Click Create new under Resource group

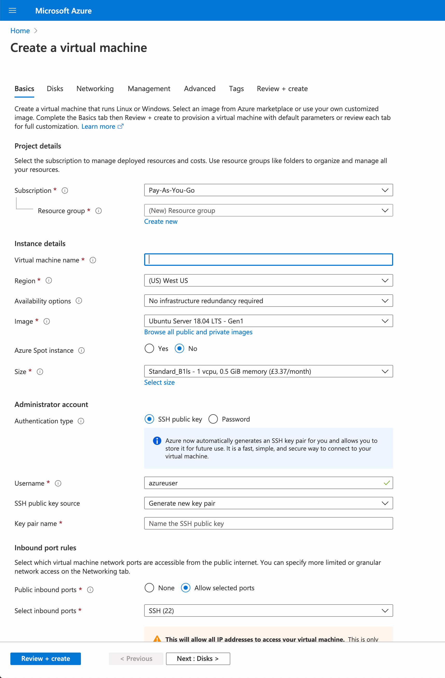tap(161, 221)
